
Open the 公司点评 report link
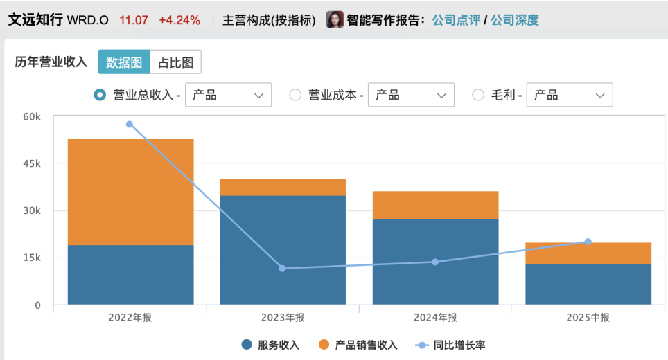click(x=456, y=20)
